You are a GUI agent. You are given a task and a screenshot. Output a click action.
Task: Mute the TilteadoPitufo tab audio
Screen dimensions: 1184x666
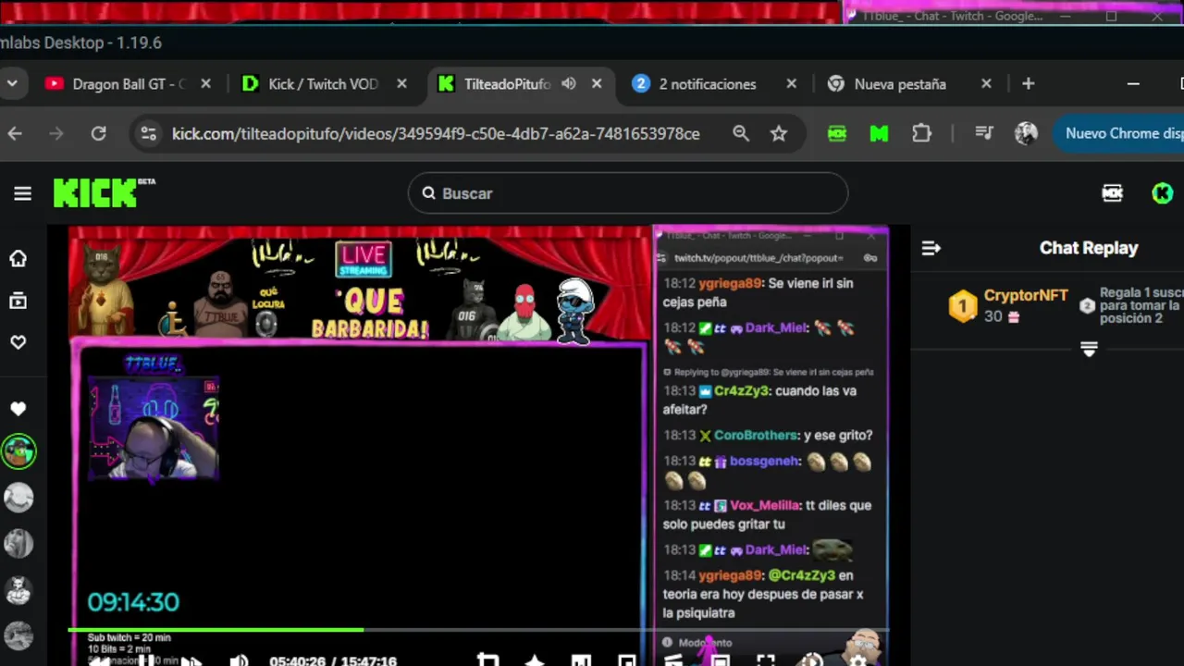pyautogui.click(x=569, y=83)
